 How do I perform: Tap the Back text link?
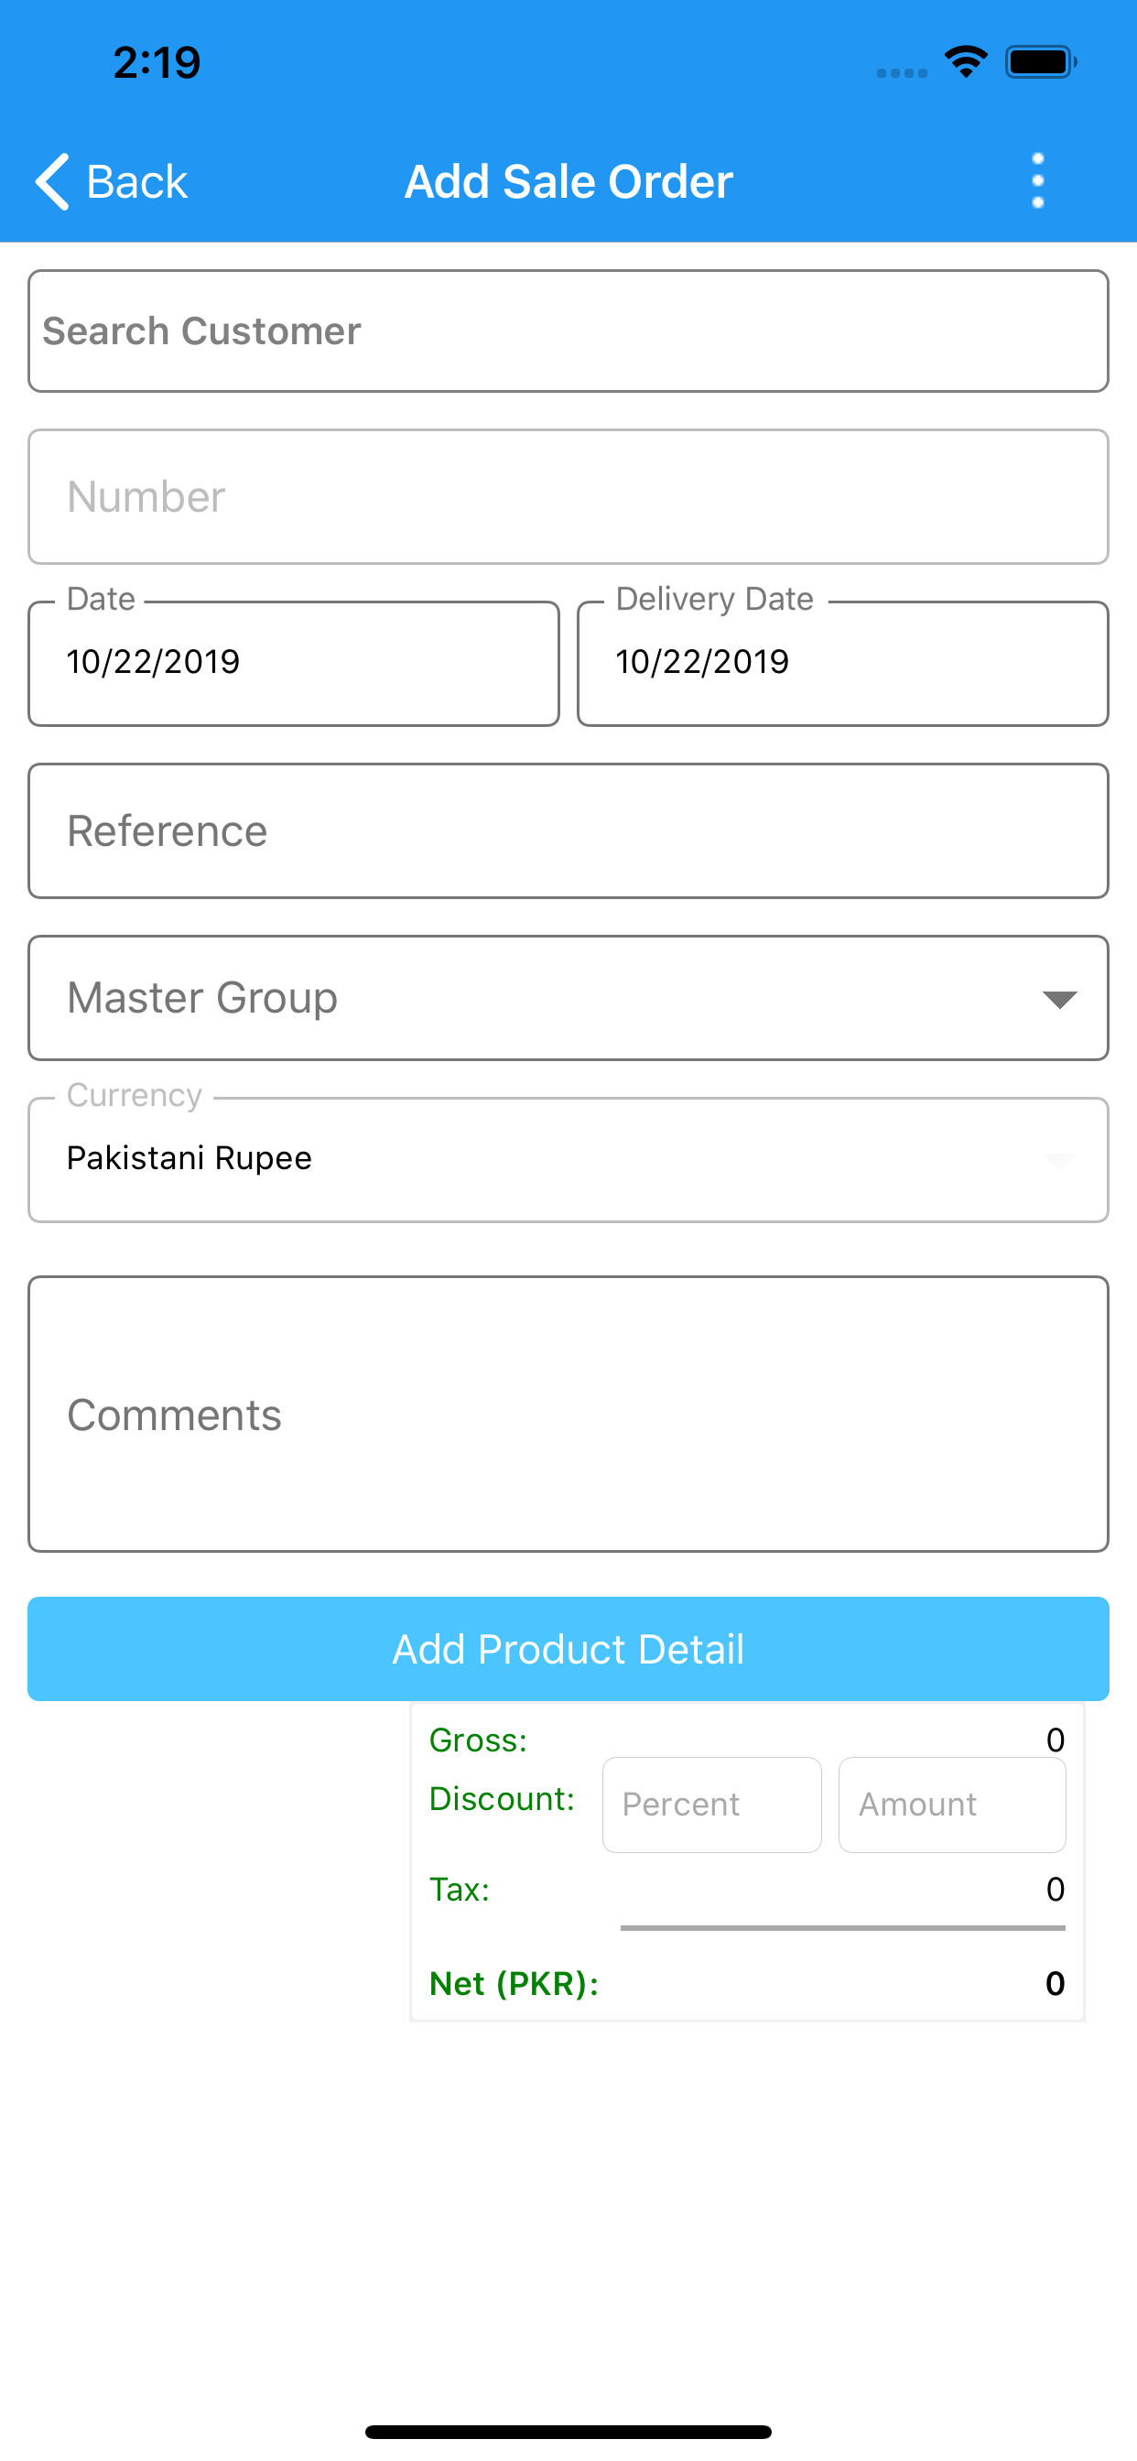tap(136, 181)
